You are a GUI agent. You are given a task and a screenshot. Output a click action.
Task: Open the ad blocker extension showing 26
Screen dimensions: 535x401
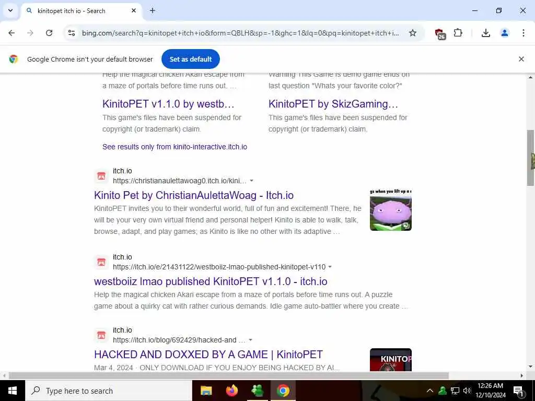[x=440, y=33]
